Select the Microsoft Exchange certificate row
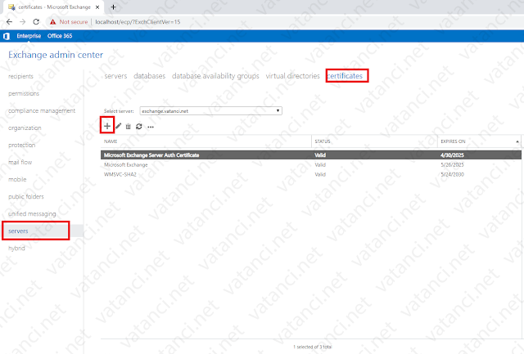524x354 pixels. tap(311, 165)
